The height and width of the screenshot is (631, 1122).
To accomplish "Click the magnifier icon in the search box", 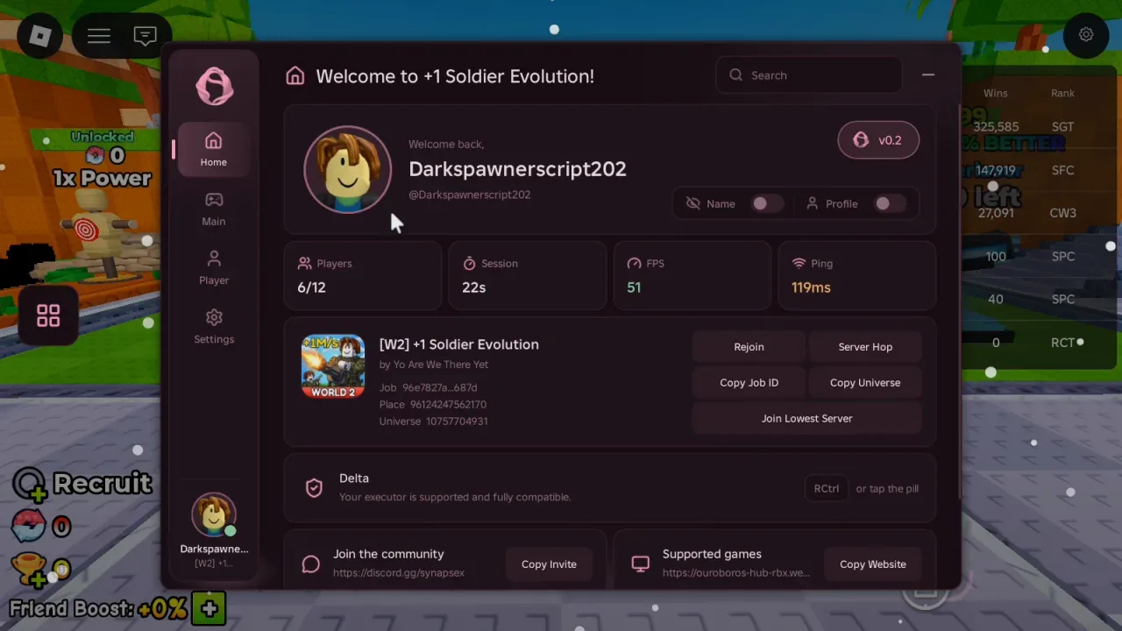I will (x=736, y=75).
